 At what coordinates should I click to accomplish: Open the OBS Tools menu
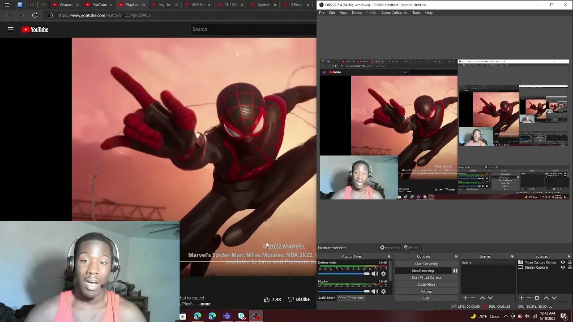pos(416,13)
